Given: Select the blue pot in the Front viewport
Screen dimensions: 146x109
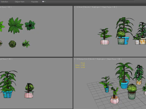Looking at the screenshot, I should pyautogui.click(x=127, y=41).
